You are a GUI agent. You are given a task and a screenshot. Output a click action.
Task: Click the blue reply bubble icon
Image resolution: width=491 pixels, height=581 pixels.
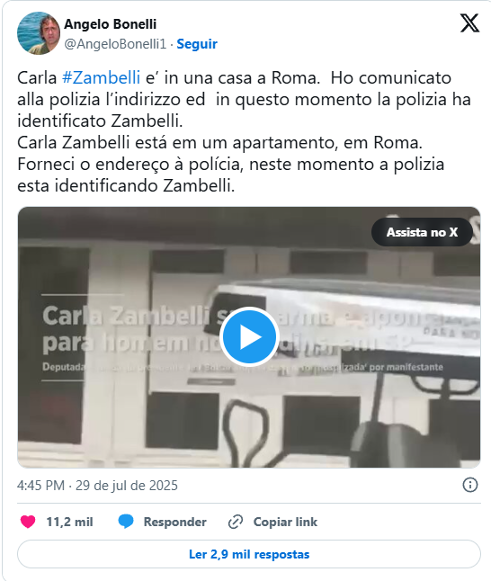click(x=126, y=522)
